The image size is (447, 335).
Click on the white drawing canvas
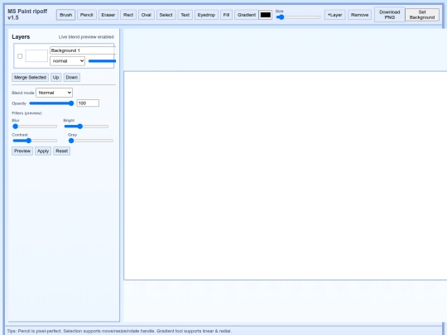pos(285,175)
